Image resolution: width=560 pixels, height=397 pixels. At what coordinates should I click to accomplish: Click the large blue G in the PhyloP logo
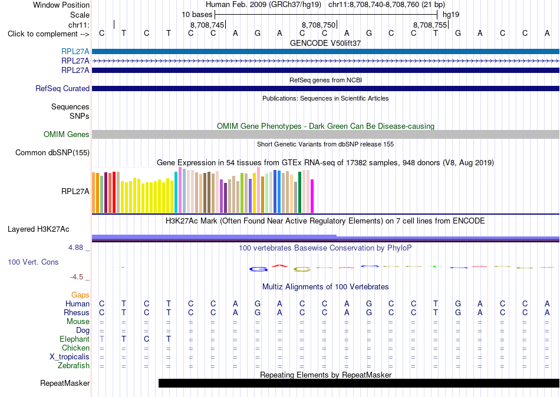click(x=258, y=269)
